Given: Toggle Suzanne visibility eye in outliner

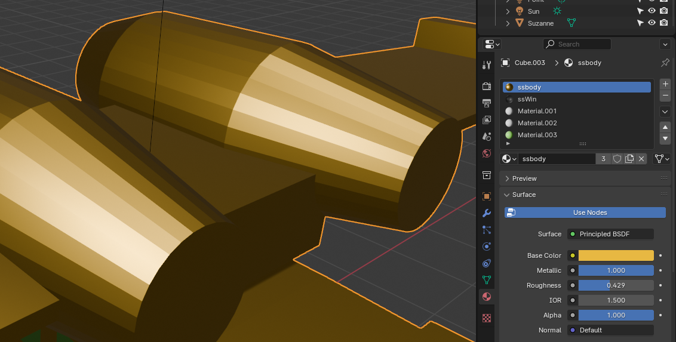Looking at the screenshot, I should tap(652, 23).
